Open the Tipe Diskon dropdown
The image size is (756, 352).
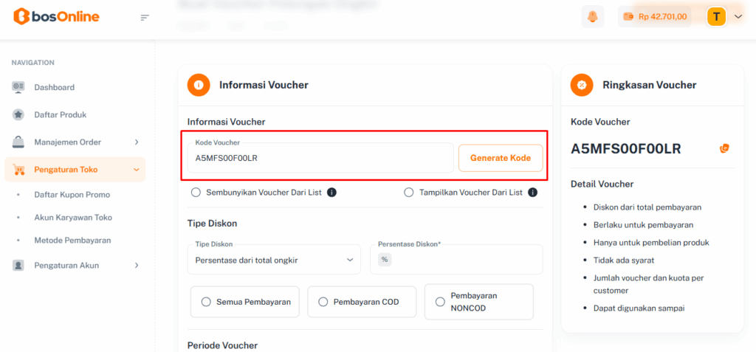[x=274, y=260]
